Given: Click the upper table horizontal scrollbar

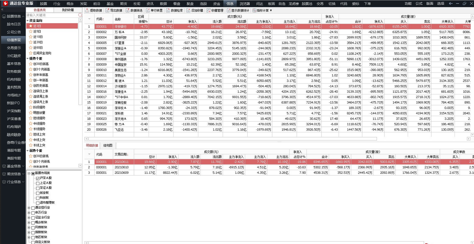Looking at the screenshot, I should click(232, 139).
